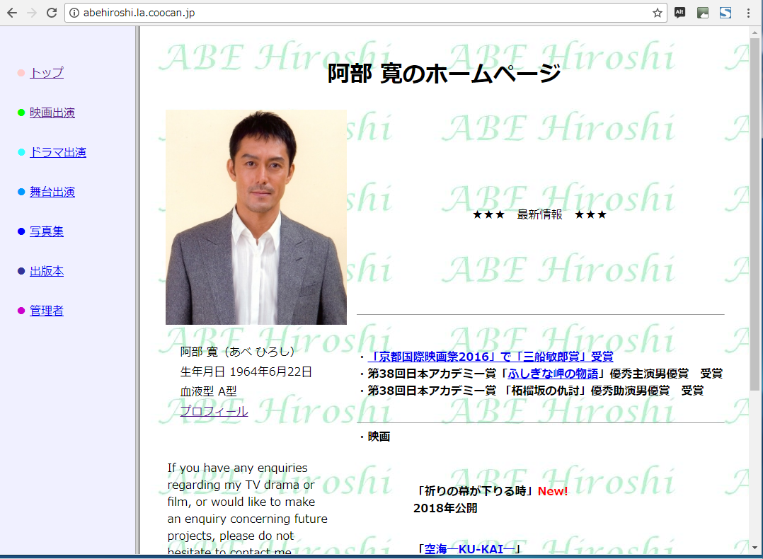This screenshot has height=559, width=763.
Task: Click the picture extension icon in toolbar
Action: coord(702,13)
